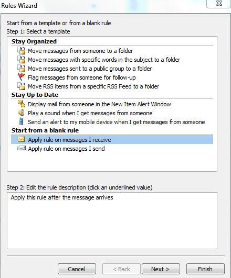This screenshot has height=278, width=231.
Task: Select 'Flag messages from someone for follow-up'
Action: [81, 77]
